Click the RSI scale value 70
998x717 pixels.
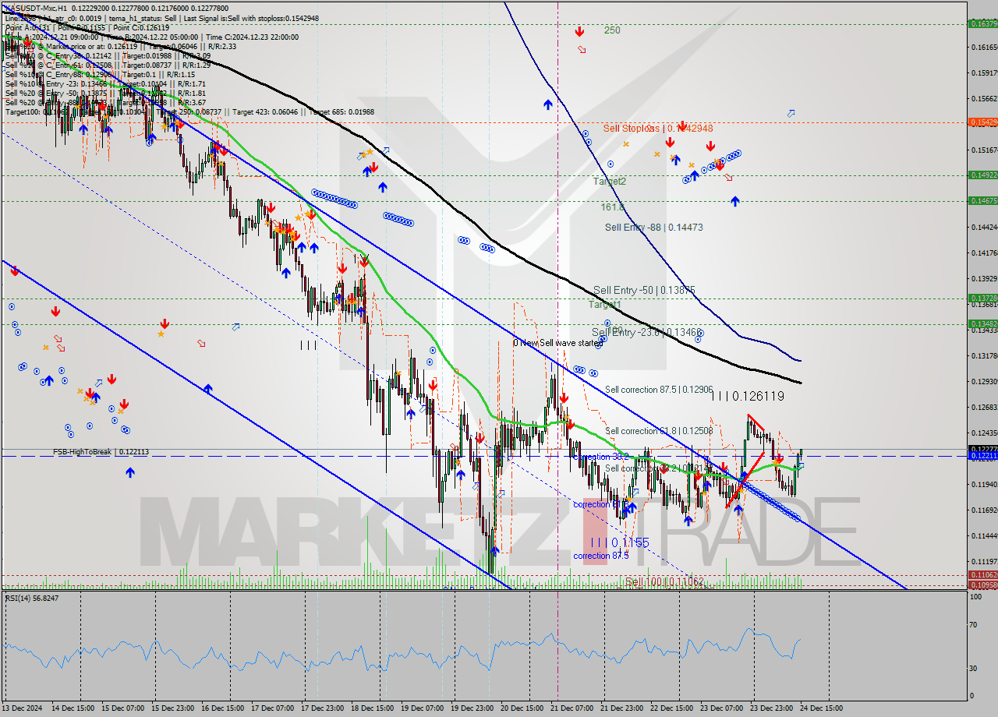[974, 625]
